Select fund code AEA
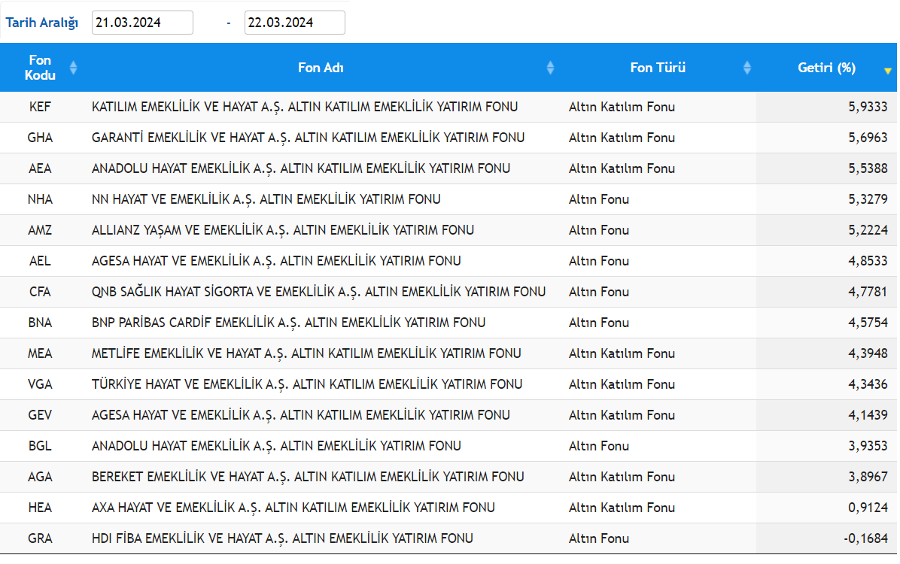The height and width of the screenshot is (564, 900). point(40,168)
